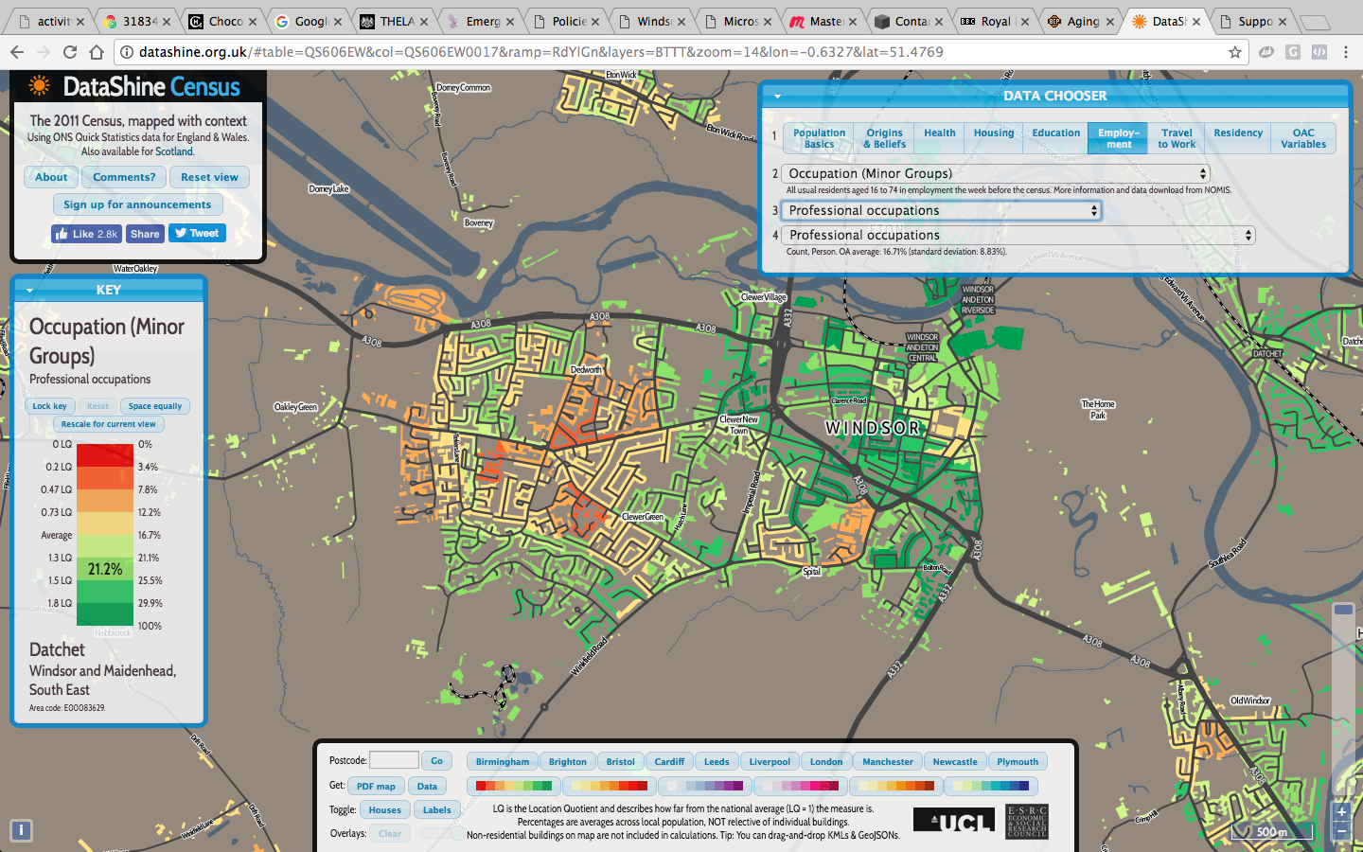Tweet about DataShine

tap(197, 233)
